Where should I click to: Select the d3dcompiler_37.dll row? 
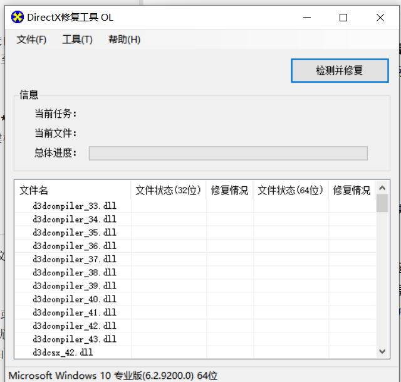(x=195, y=259)
